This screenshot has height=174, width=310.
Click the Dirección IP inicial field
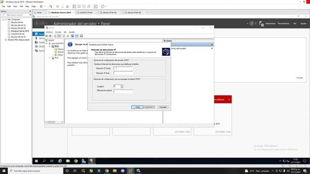pos(123,68)
